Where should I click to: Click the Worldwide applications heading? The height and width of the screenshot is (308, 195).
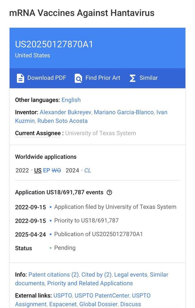[x=46, y=157]
